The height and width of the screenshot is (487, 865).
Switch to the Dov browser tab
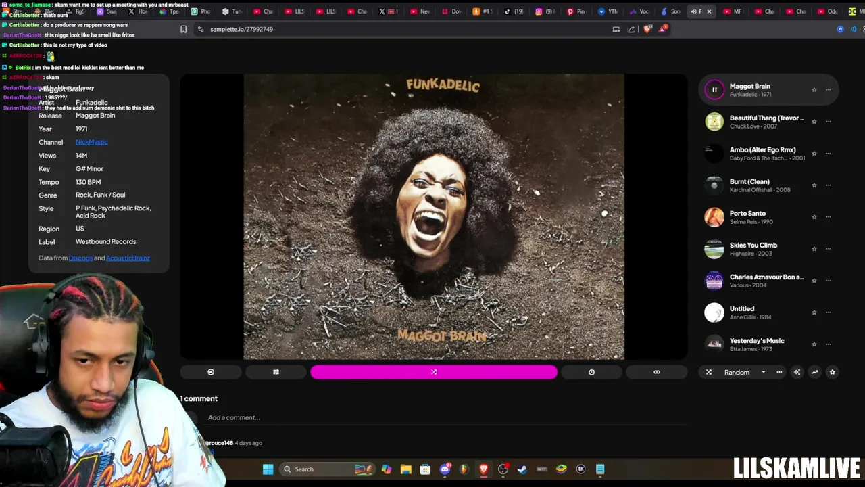(452, 11)
